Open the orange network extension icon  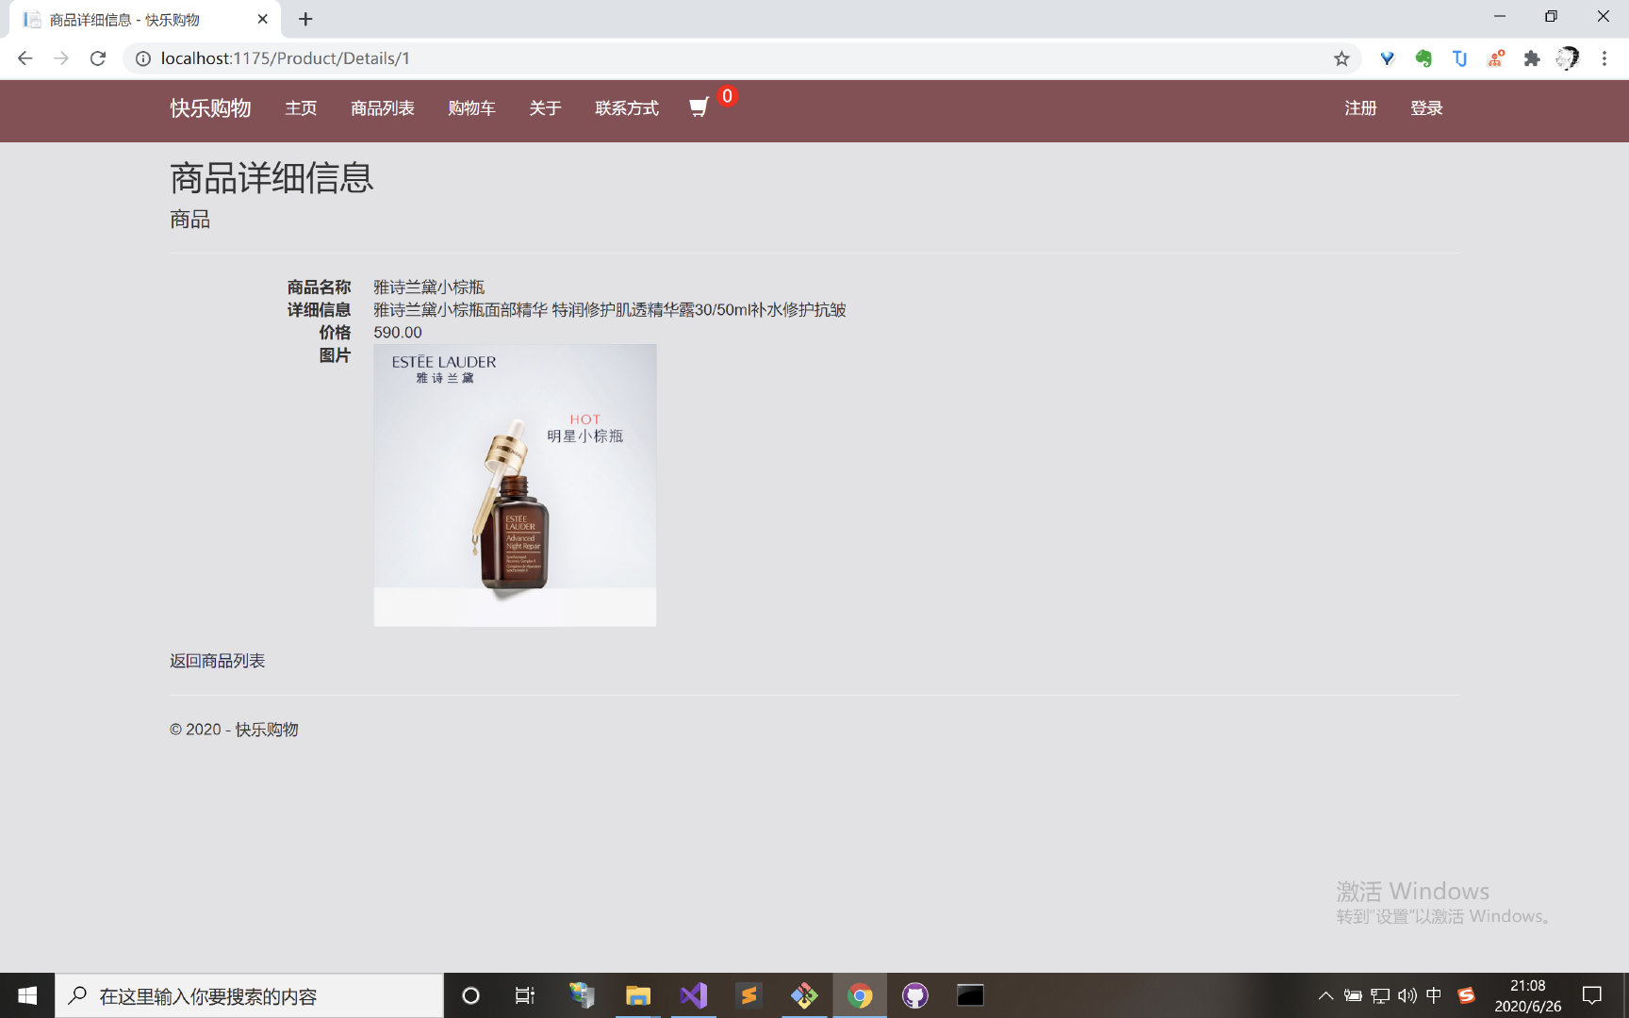coord(1496,58)
